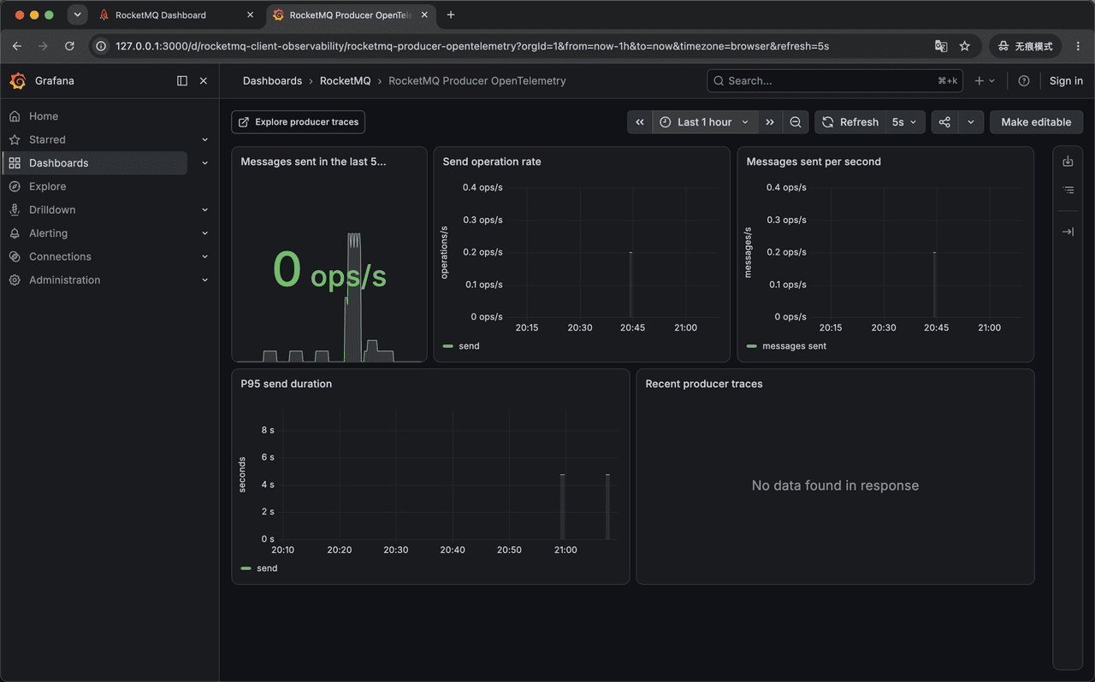1095x682 pixels.
Task: Open the help question mark icon
Action: (x=1024, y=80)
